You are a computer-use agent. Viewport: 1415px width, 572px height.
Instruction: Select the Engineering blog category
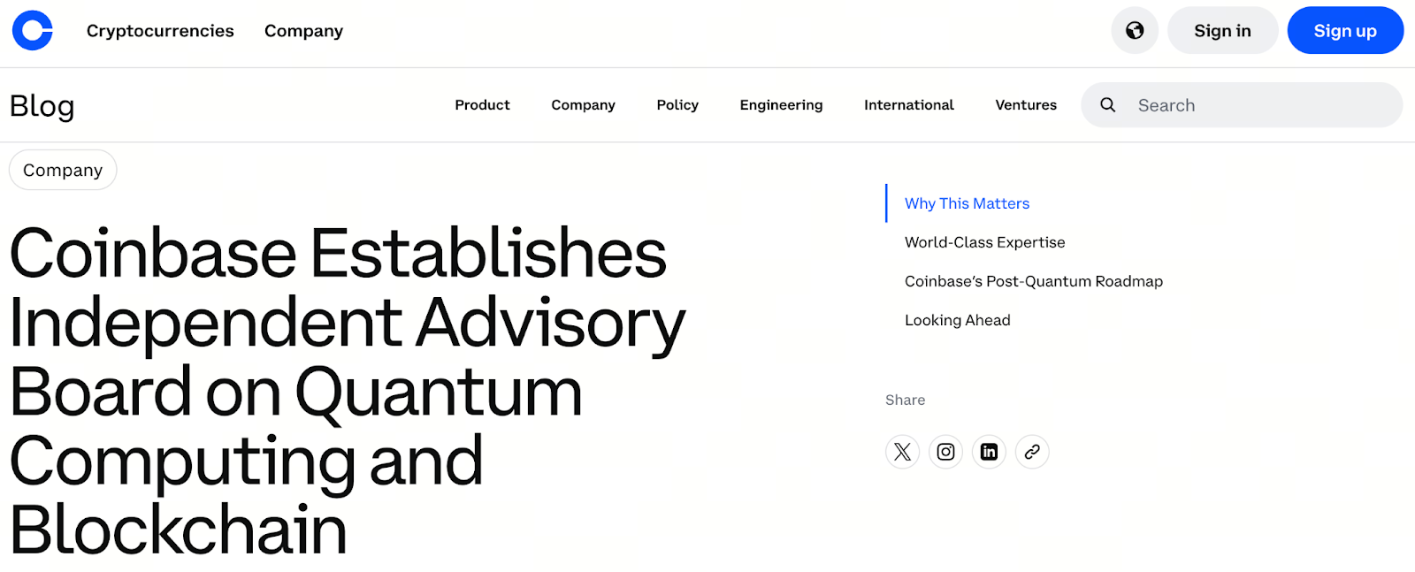(781, 105)
